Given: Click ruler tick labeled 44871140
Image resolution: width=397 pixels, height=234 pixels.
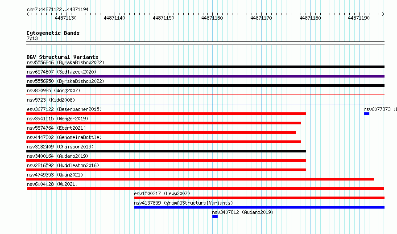Looking at the screenshot, I should [x=115, y=18].
